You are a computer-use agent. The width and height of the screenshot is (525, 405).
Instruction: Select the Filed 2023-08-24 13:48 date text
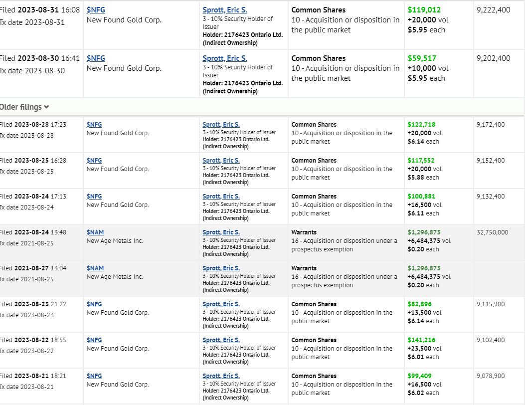tap(33, 232)
